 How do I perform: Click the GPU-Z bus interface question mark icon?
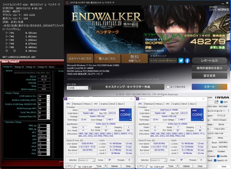coord(228,111)
